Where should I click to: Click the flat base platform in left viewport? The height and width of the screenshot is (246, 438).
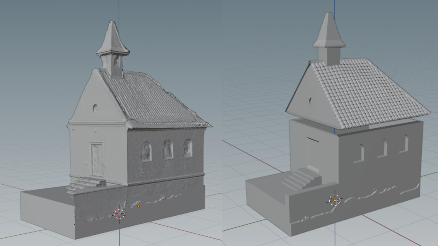pyautogui.click(x=47, y=212)
